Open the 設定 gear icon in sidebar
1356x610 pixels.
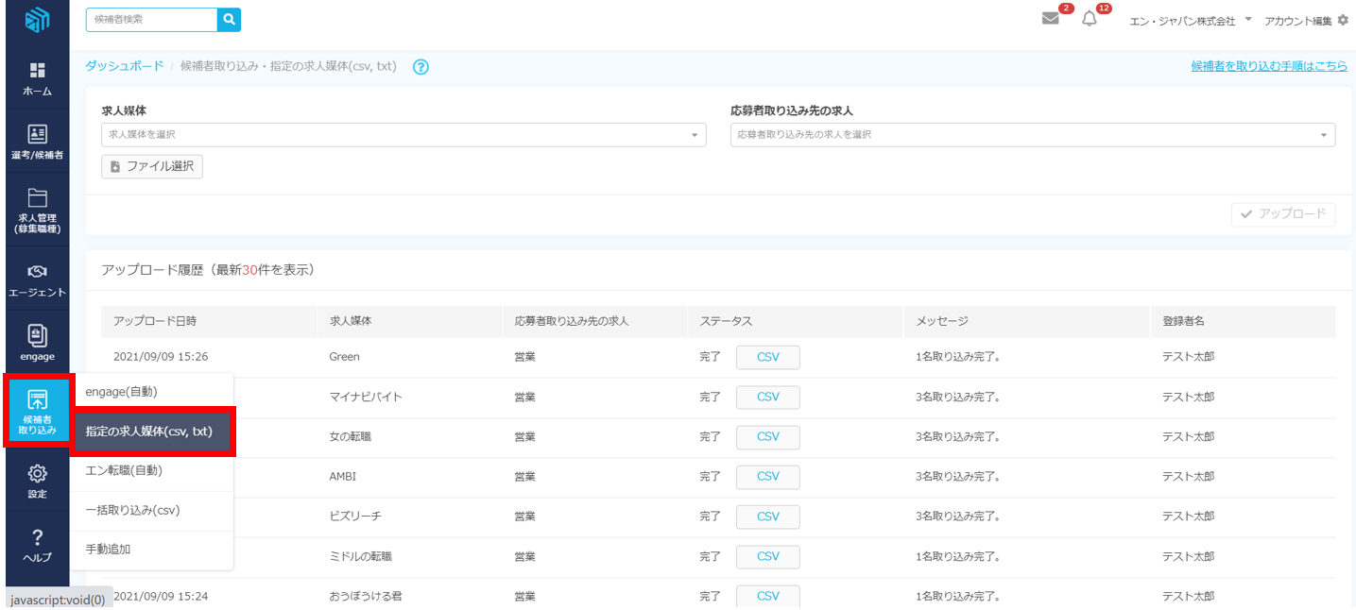tap(37, 474)
